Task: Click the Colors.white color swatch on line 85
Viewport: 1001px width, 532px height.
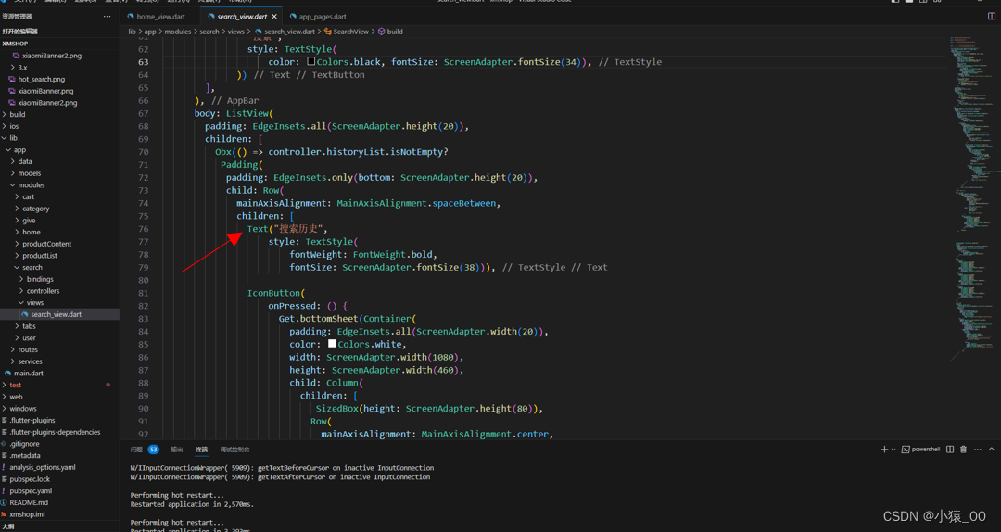Action: tap(332, 344)
